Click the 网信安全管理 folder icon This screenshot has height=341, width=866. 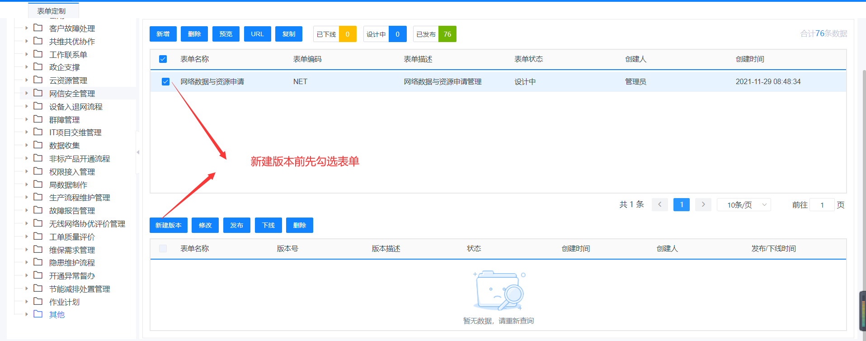(38, 93)
